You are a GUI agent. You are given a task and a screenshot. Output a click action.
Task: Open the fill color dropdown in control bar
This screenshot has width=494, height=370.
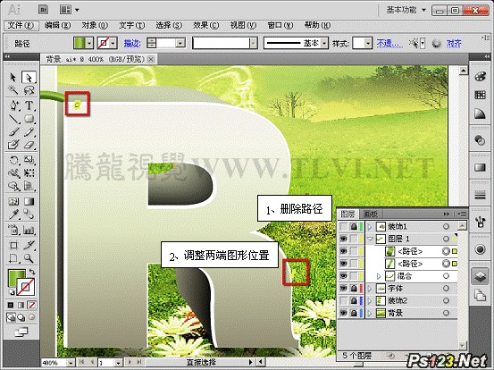coord(89,43)
